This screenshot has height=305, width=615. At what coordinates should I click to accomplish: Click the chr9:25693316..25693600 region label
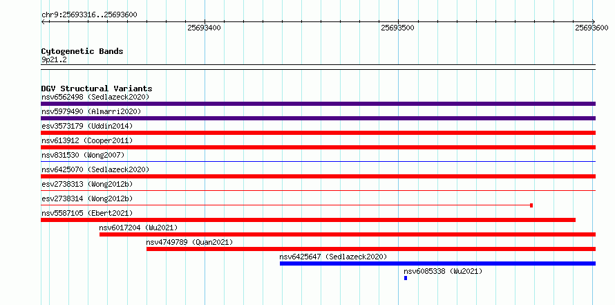[x=89, y=15]
